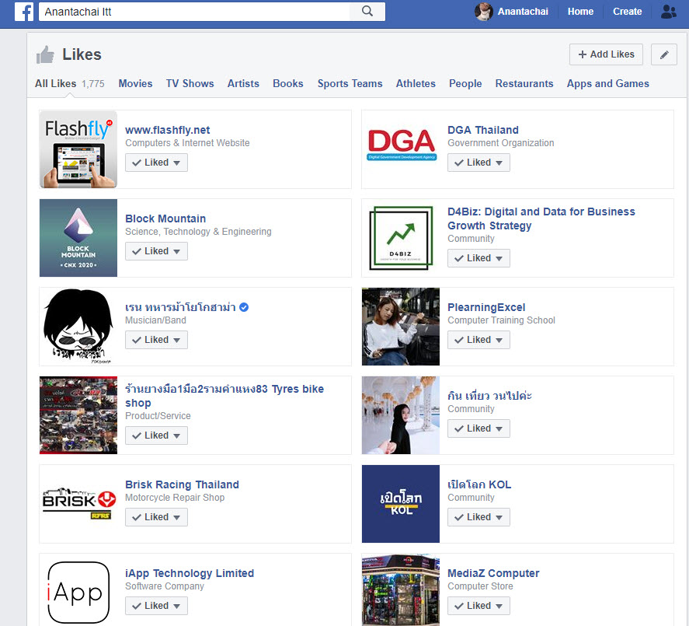Open the เปิดโลก KOL page thumbnail
689x626 pixels.
coord(401,504)
